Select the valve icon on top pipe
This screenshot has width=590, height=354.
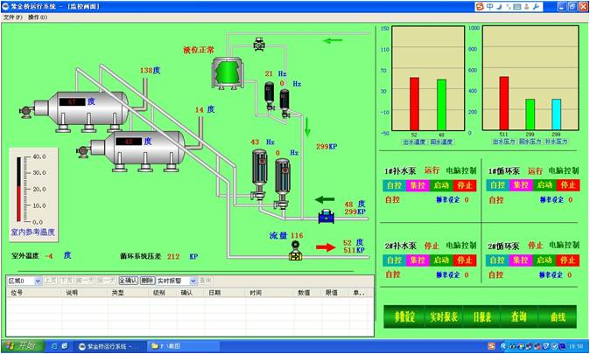pos(260,42)
